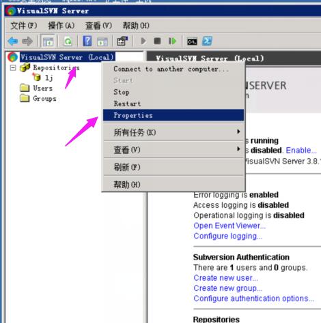Open the 操作(A) menu

tap(61, 25)
